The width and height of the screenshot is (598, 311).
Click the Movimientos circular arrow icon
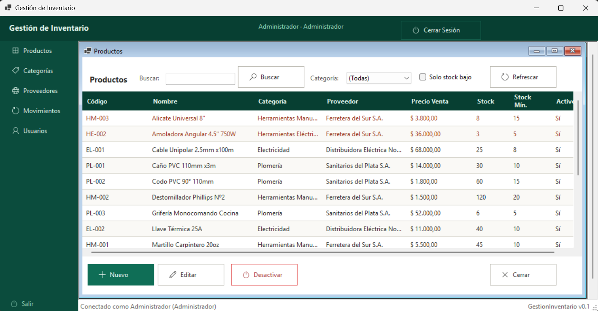pos(16,111)
